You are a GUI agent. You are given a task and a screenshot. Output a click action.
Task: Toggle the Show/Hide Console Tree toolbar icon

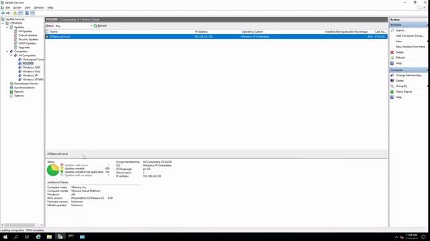tap(21, 13)
